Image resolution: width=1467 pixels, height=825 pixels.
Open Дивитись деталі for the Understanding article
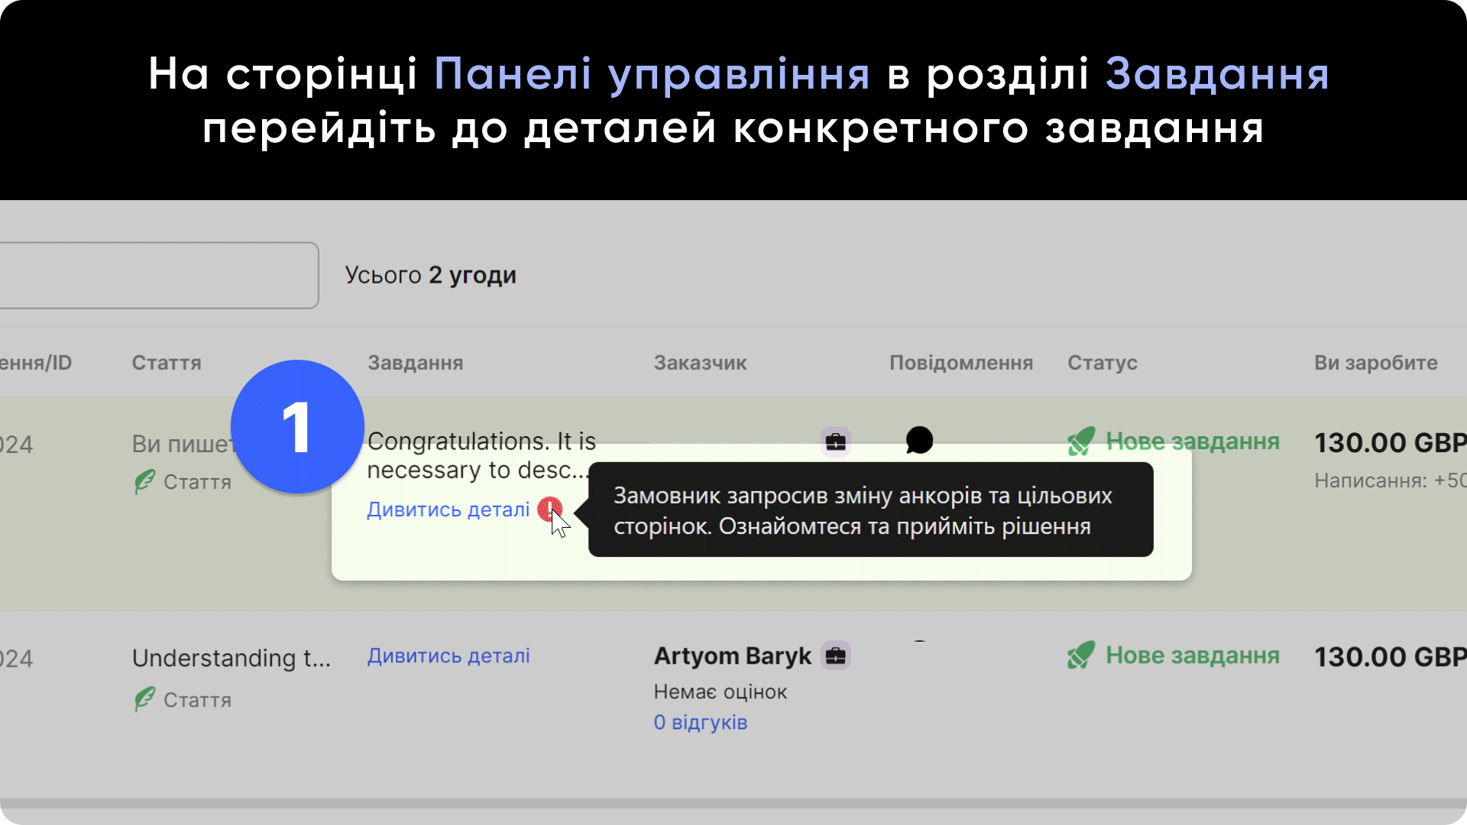pyautogui.click(x=448, y=655)
